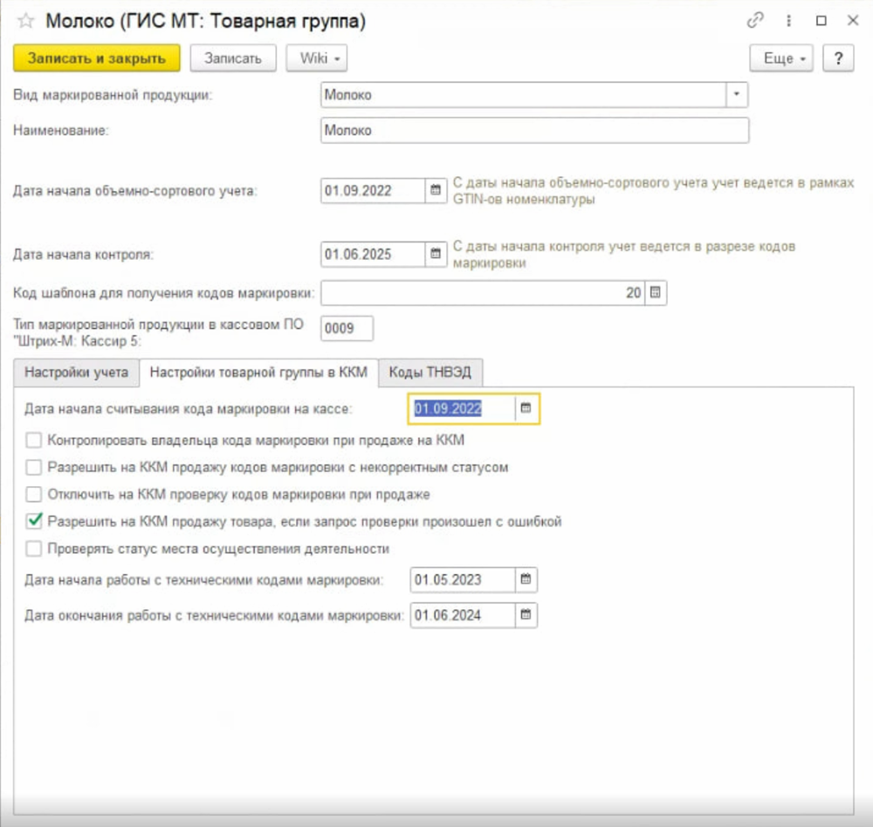
Task: Open the three-dot window options menu
Action: pos(789,21)
